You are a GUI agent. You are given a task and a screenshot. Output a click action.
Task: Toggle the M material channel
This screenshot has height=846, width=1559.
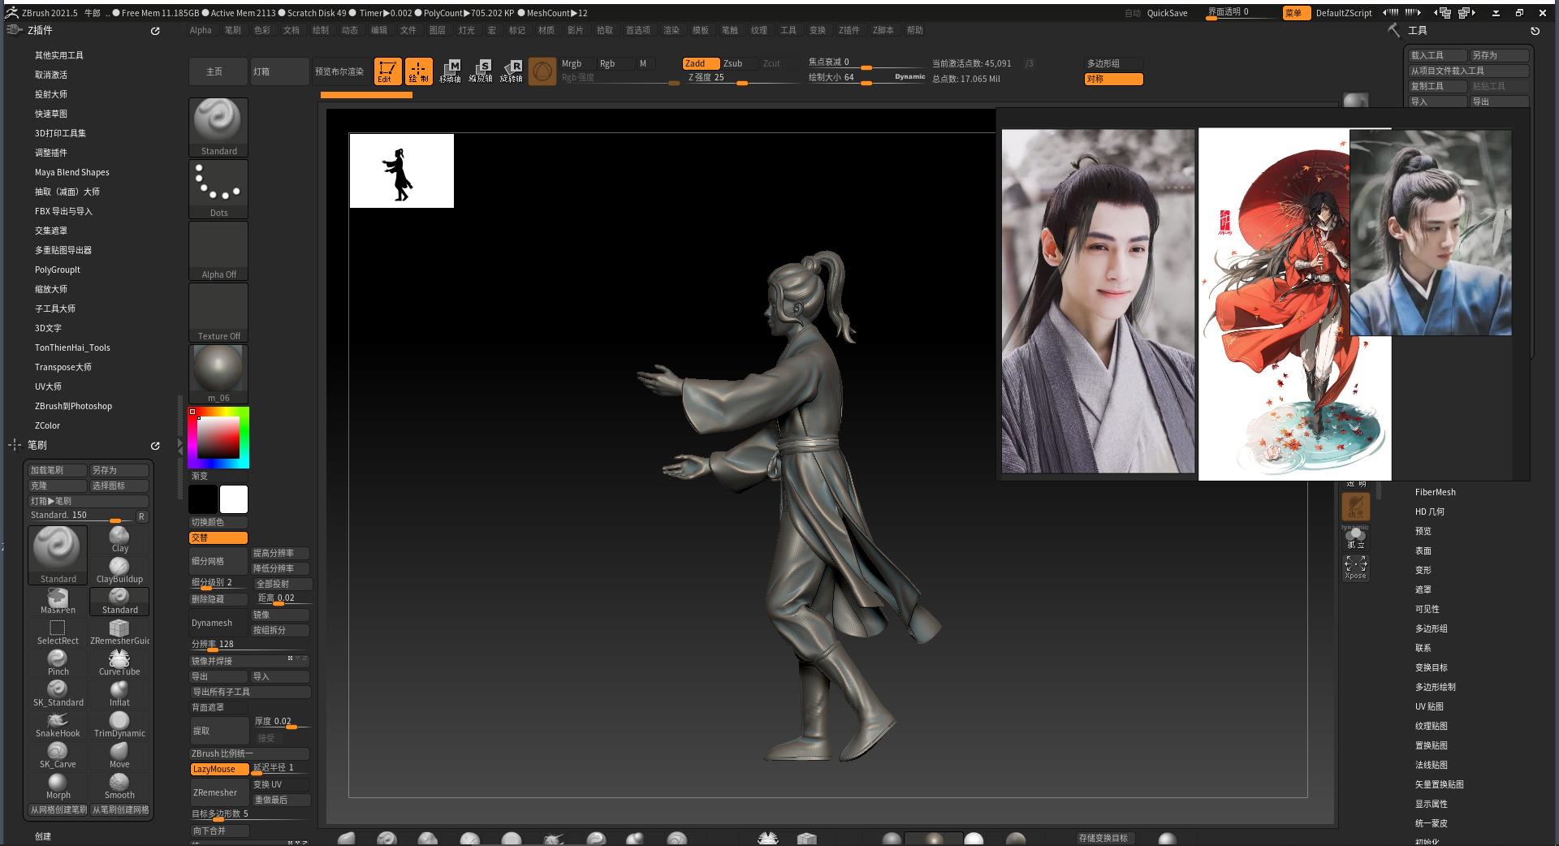coord(643,63)
